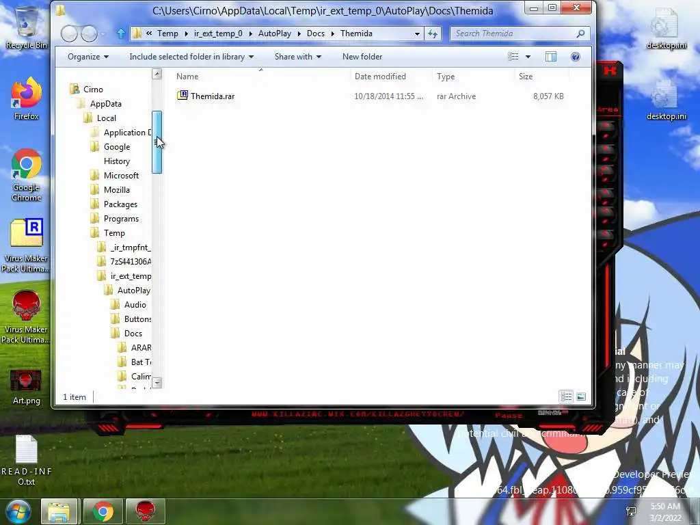
Task: Select Google folder in the tree
Action: tap(117, 146)
